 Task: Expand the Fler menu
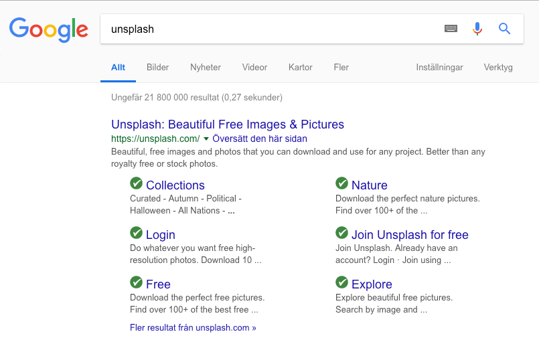click(x=341, y=68)
